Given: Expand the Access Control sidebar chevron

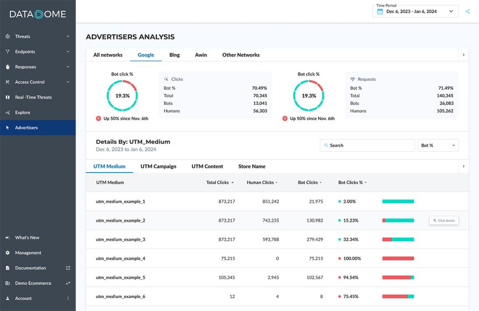Looking at the screenshot, I should pos(68,82).
